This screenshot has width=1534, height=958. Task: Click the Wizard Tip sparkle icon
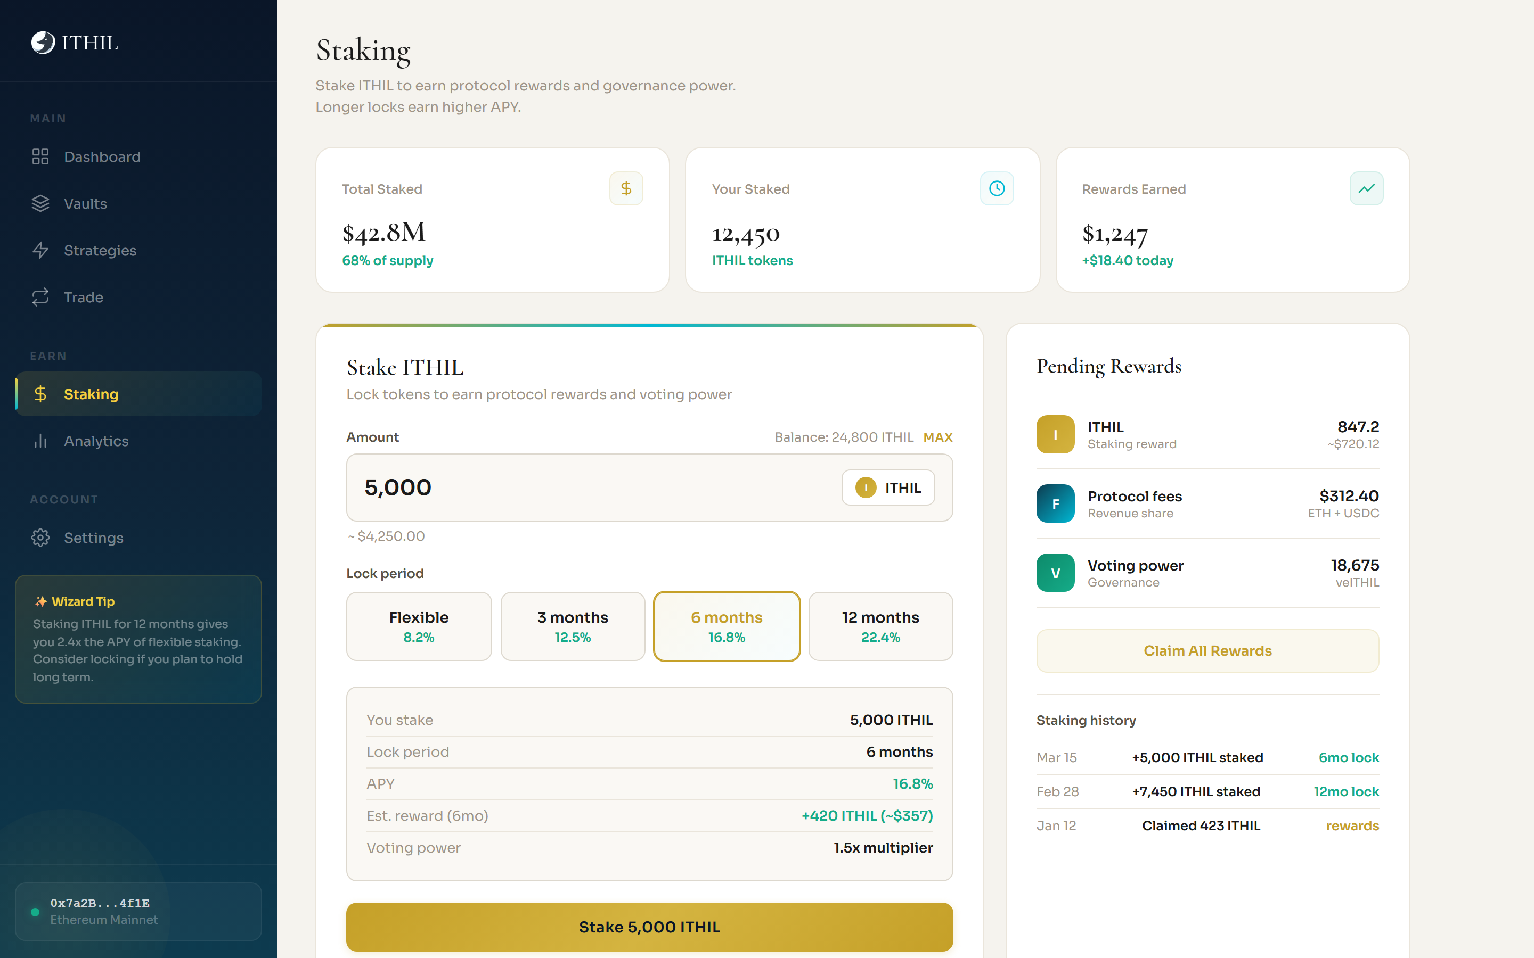(40, 601)
